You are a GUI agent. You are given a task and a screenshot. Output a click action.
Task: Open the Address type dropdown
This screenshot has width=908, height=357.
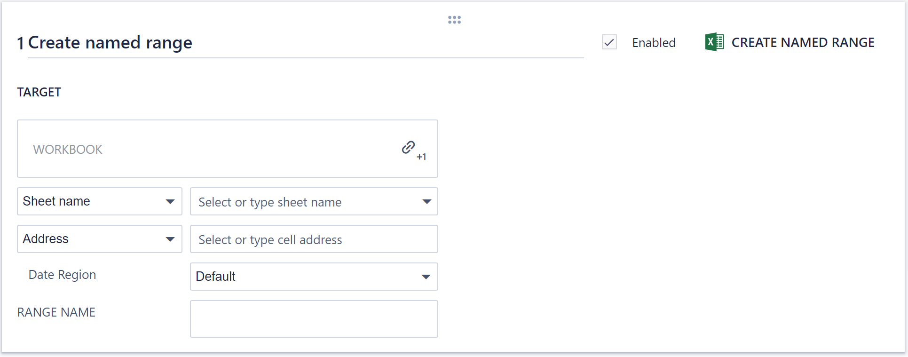[x=100, y=239]
